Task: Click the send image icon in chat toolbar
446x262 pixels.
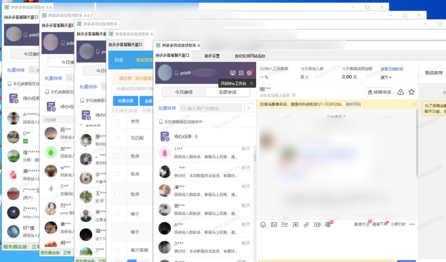Action: pyautogui.click(x=274, y=225)
